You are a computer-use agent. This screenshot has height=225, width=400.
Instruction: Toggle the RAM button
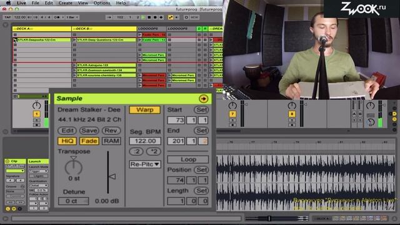click(x=111, y=141)
